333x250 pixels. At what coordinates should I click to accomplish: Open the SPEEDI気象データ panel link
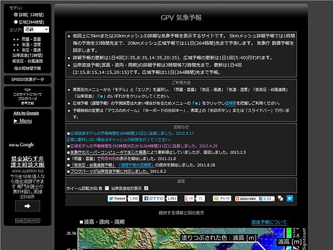27,79
